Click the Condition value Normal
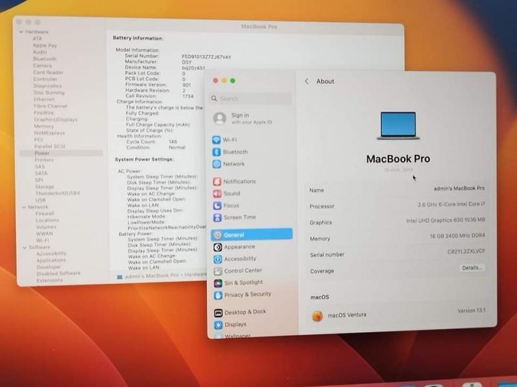Screen dimensions: 517x387 pos(177,148)
